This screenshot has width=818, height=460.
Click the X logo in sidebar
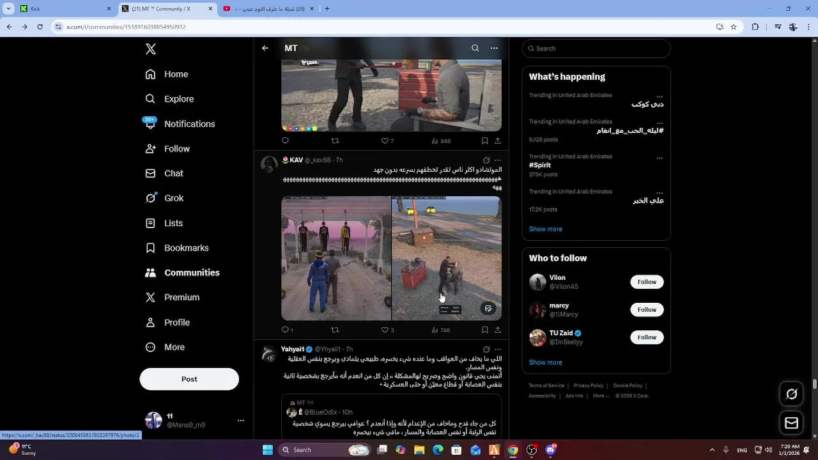click(x=151, y=49)
